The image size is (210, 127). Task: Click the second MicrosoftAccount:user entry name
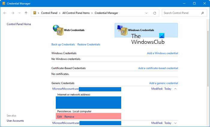[66, 123]
